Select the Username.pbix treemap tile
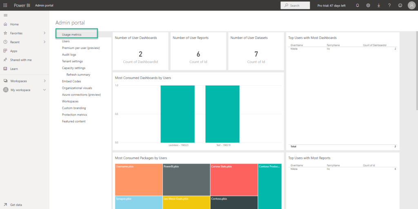The height and width of the screenshot is (209, 418). pyautogui.click(x=139, y=180)
